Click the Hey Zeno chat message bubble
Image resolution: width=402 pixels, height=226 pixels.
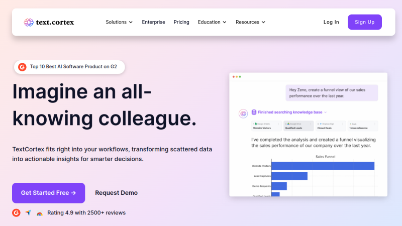[332, 93]
